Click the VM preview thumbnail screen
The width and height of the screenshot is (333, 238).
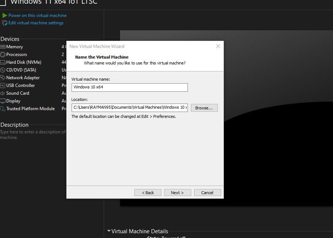(278, 118)
